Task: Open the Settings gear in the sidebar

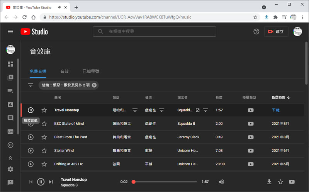Action: click(10, 169)
